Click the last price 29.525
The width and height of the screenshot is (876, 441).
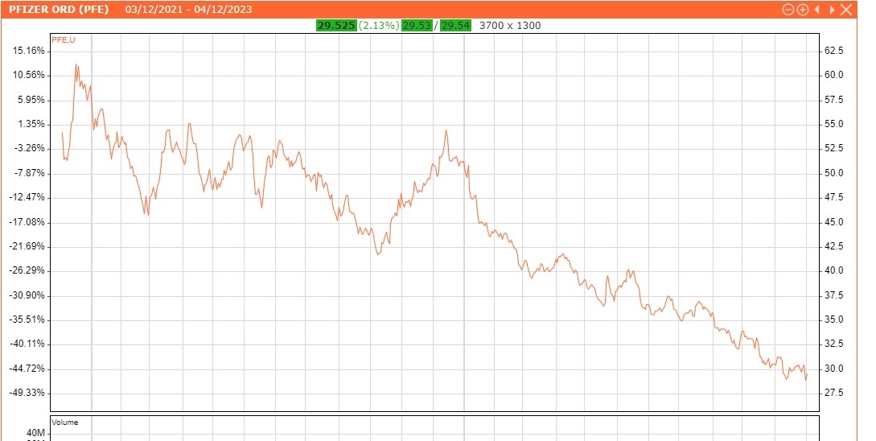(x=336, y=26)
